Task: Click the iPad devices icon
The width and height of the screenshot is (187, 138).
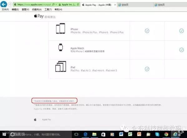Action: point(60,66)
